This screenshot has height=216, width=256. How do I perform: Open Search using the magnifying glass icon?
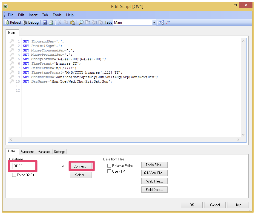pos(81,23)
